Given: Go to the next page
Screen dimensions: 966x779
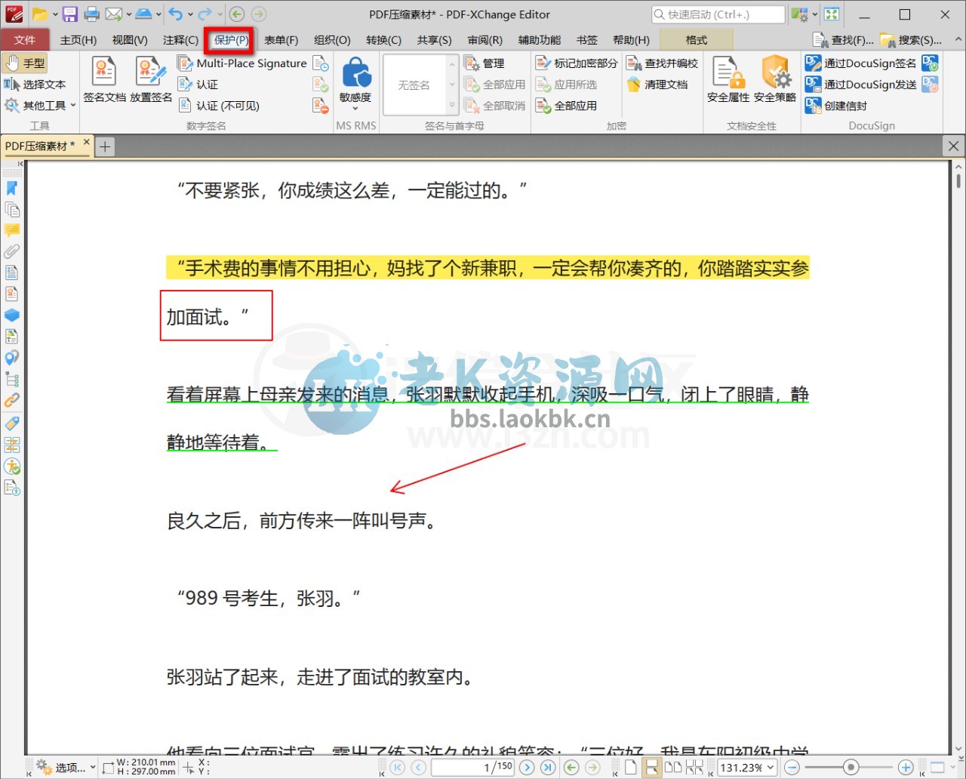Looking at the screenshot, I should 527,767.
